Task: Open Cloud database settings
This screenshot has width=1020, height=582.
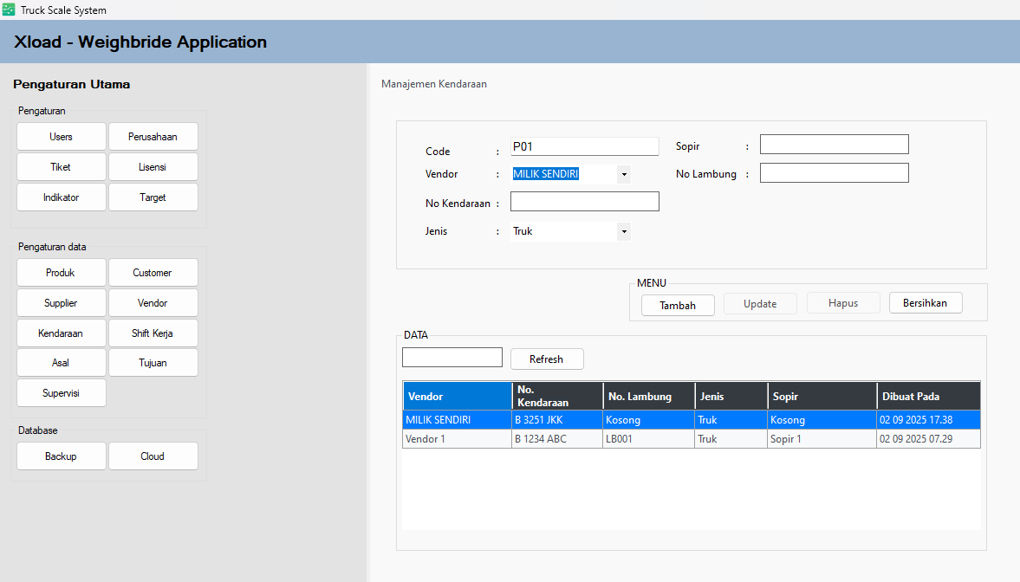Action: tap(153, 456)
